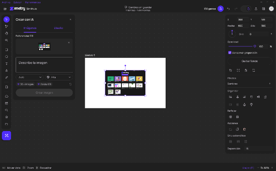Image resolution: width=276 pixels, height=171 pixels.
Task: Click the zoom in plus in status bar
Action: click(272, 168)
